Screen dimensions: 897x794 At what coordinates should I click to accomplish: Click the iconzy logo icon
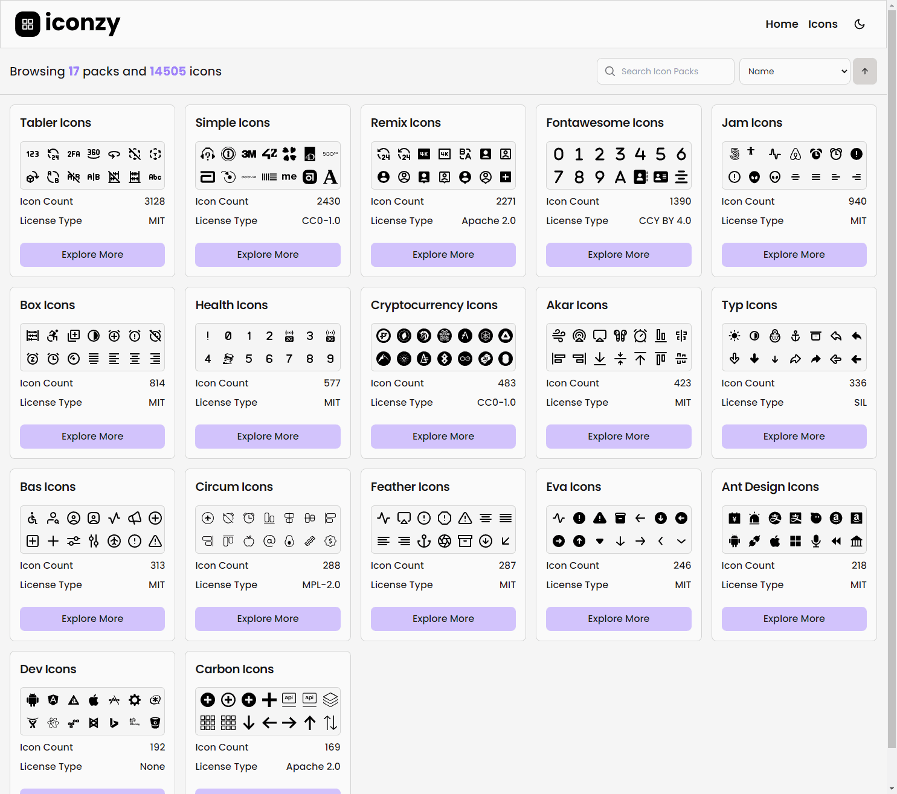28,24
